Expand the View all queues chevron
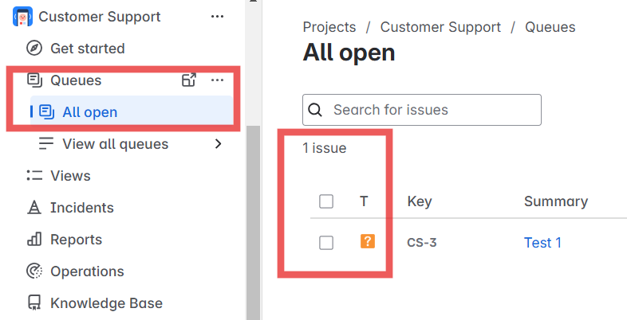 tap(218, 143)
